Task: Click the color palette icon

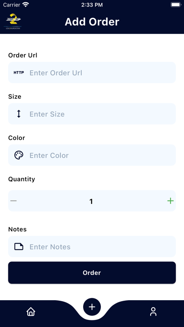Action: (19, 155)
